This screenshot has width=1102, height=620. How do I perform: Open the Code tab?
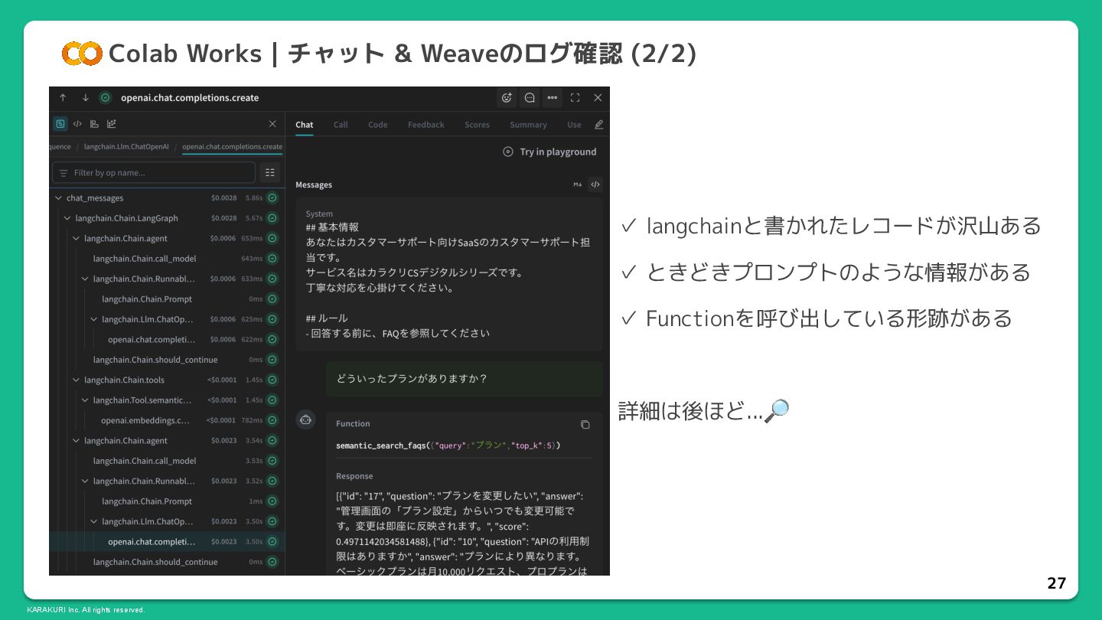(x=378, y=125)
